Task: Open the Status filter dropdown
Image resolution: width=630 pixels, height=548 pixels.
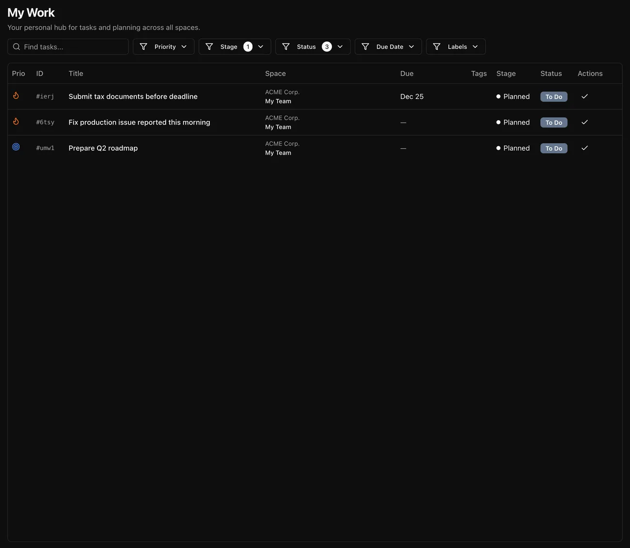Action: (313, 47)
